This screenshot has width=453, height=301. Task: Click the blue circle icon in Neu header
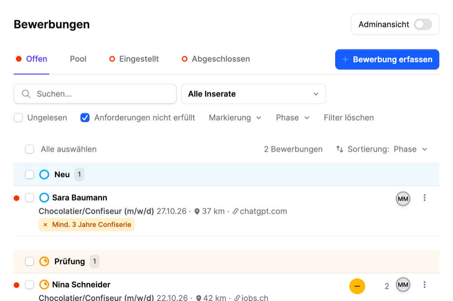point(44,174)
